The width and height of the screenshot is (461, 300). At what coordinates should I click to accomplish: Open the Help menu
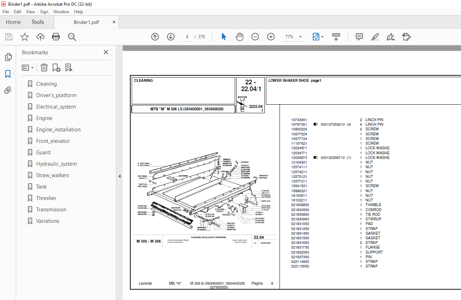[x=78, y=12]
